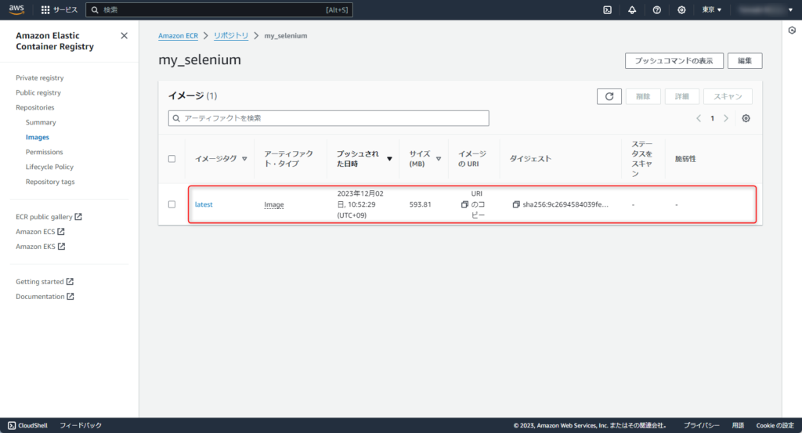Viewport: 802px width, 433px height.
Task: Click the Image artifact type
Action: (273, 204)
